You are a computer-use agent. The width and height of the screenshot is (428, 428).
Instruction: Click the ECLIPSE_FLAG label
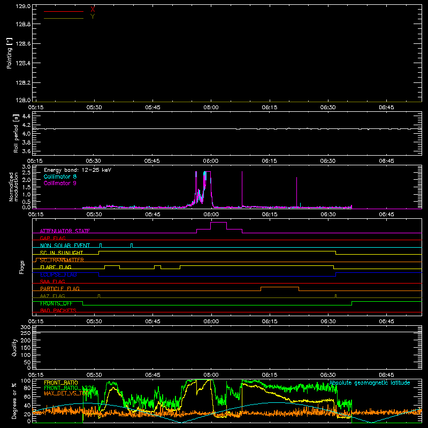click(58, 274)
